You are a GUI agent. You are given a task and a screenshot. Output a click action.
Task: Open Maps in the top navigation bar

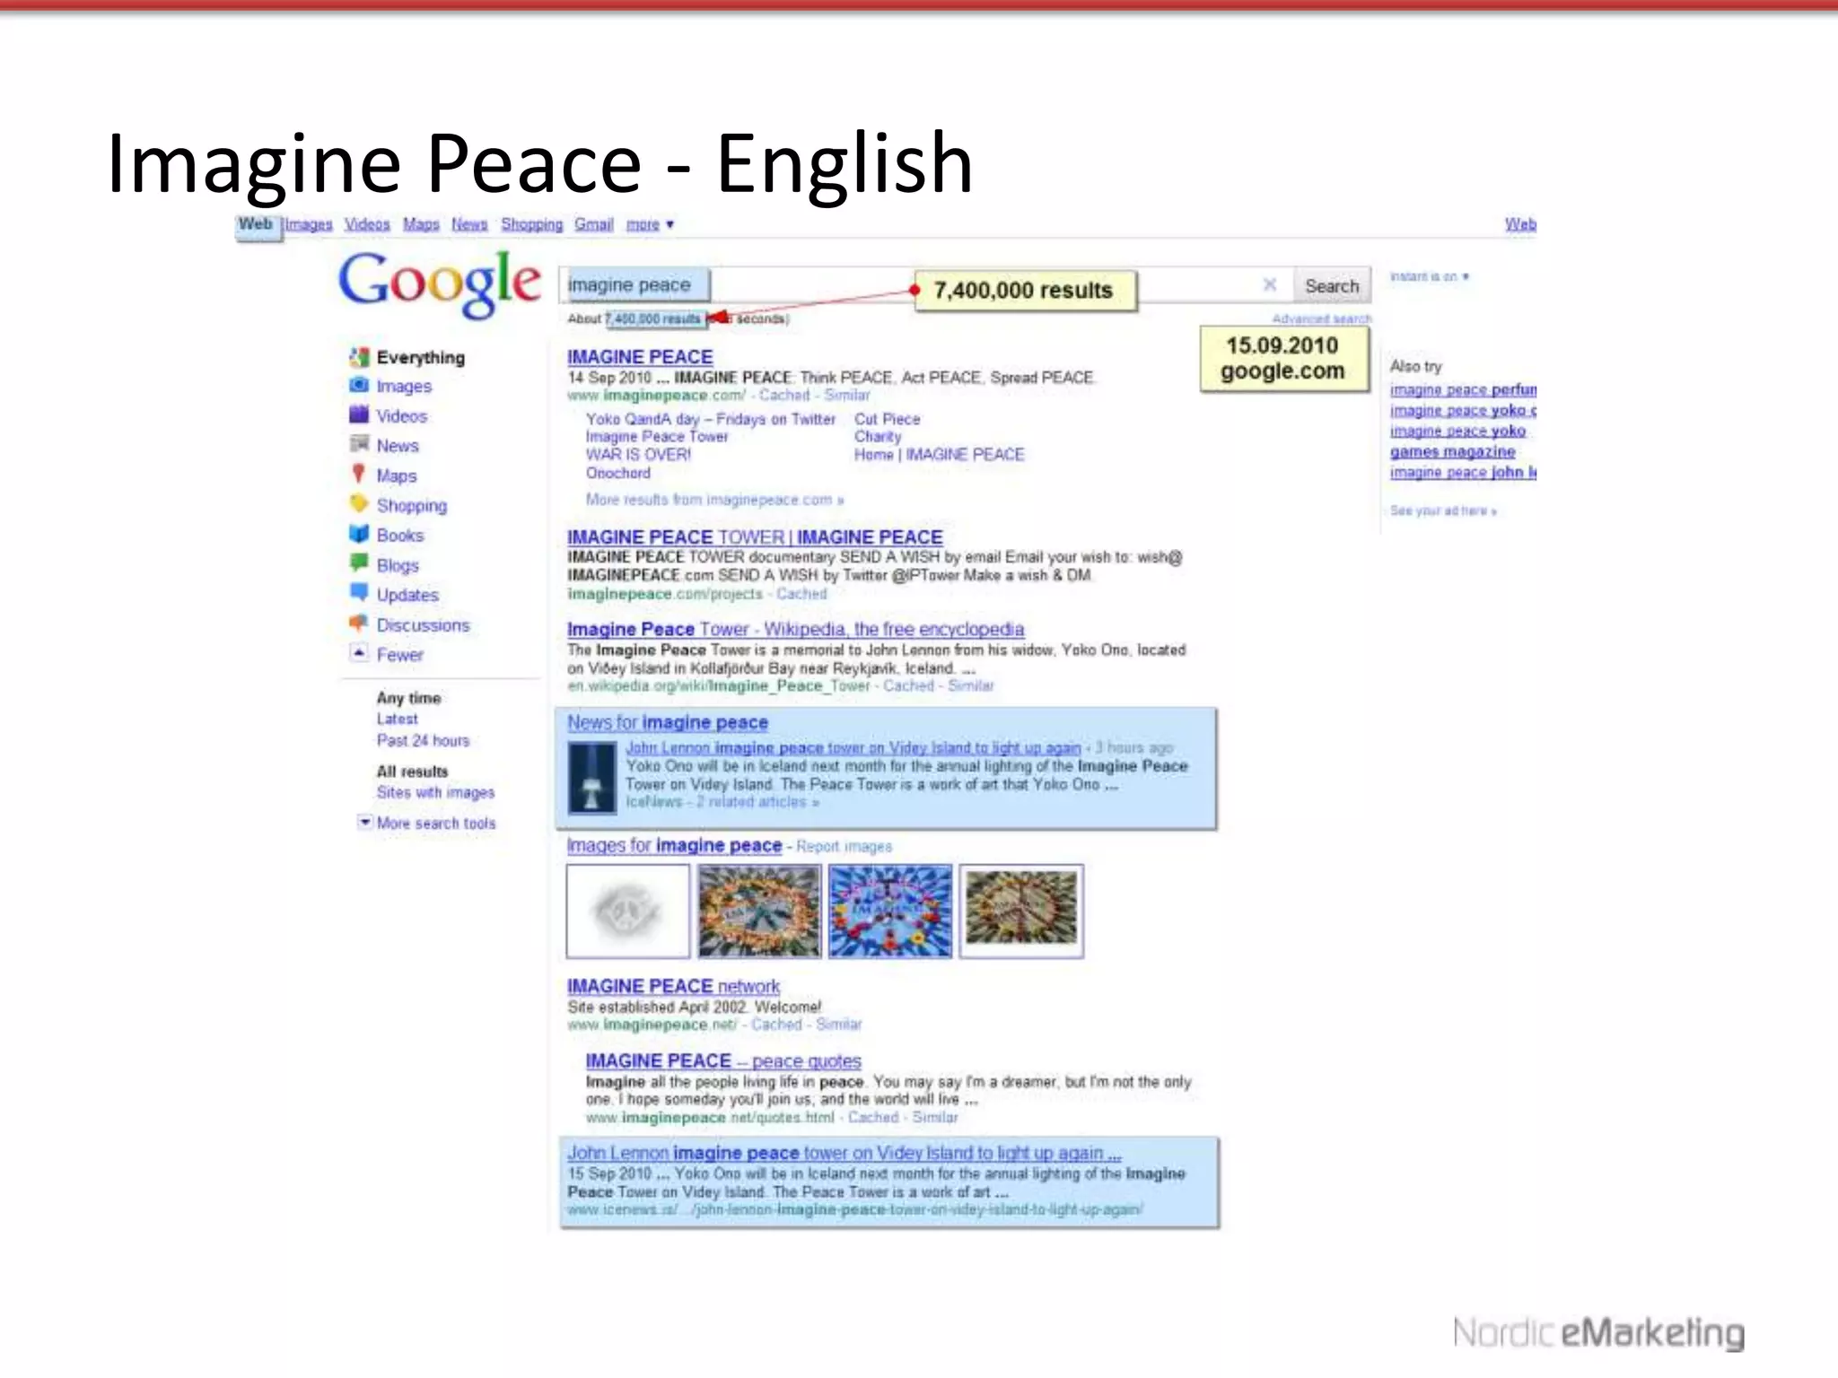coord(421,224)
